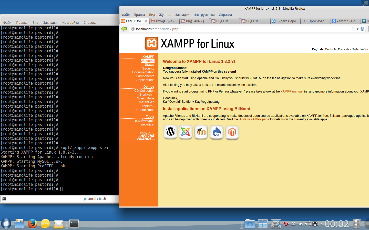
Task: Open the file manager from the taskbar
Action: (x=19, y=224)
